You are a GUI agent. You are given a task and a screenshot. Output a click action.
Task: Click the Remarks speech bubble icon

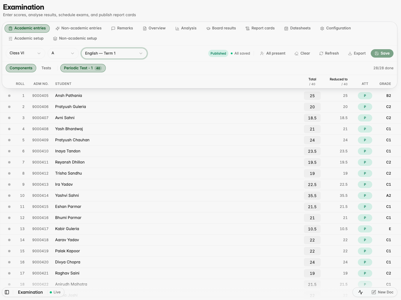tap(113, 28)
